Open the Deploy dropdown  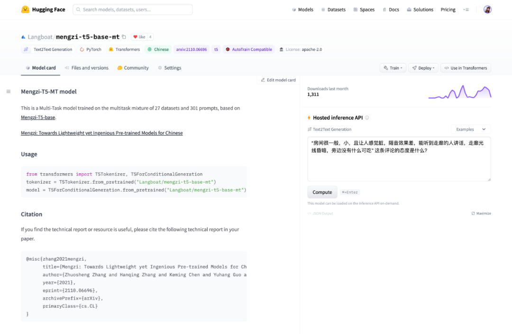click(423, 68)
